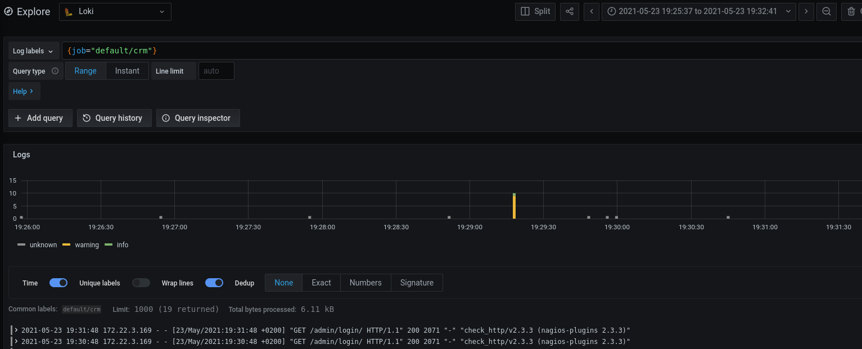
Task: Disable Wrap lines toggle
Action: click(x=214, y=283)
